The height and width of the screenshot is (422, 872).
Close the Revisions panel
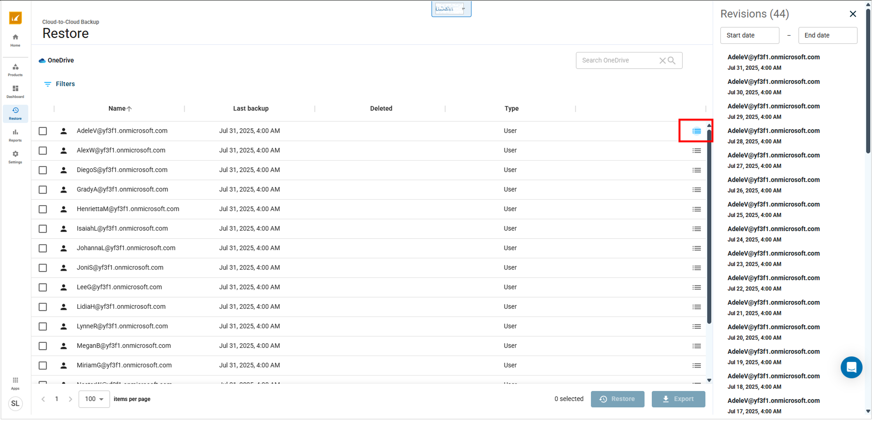click(x=853, y=14)
